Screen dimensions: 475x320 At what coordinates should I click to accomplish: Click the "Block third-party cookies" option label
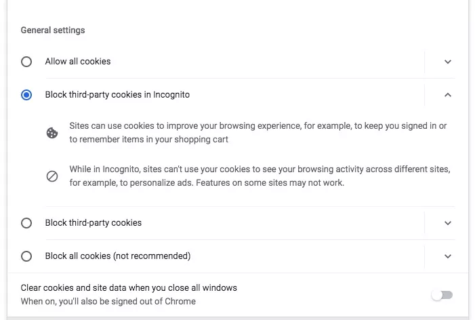[94, 223]
